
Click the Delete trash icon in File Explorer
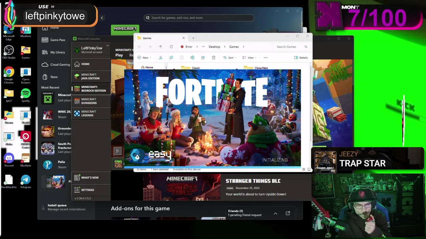click(214, 57)
